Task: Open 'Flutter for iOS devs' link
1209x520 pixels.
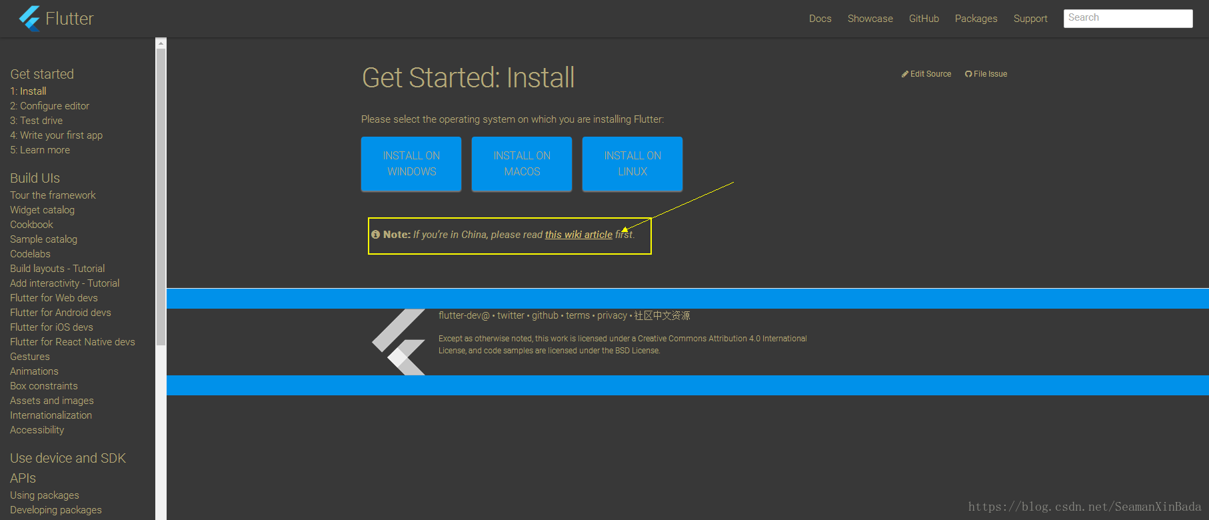Action: point(51,327)
